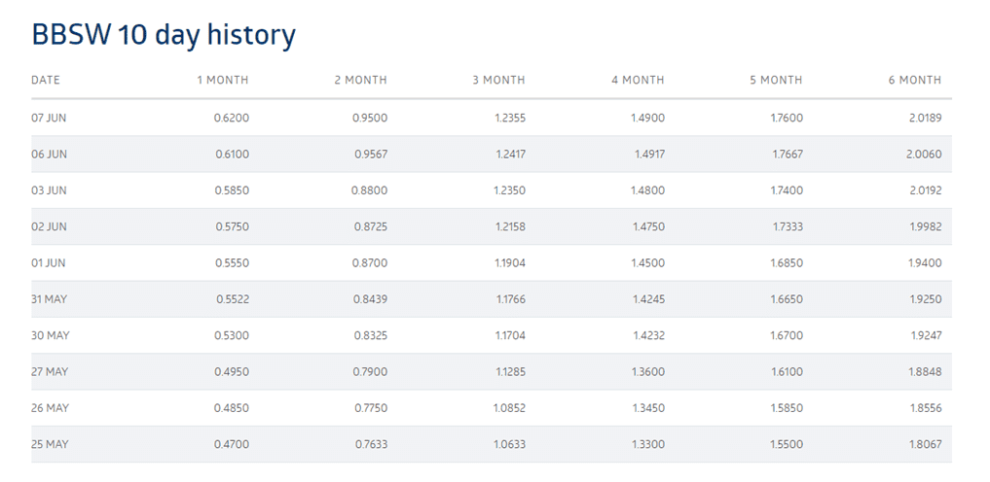Select the 1 MONTH column header
Screen dimensions: 990x482
coord(223,80)
